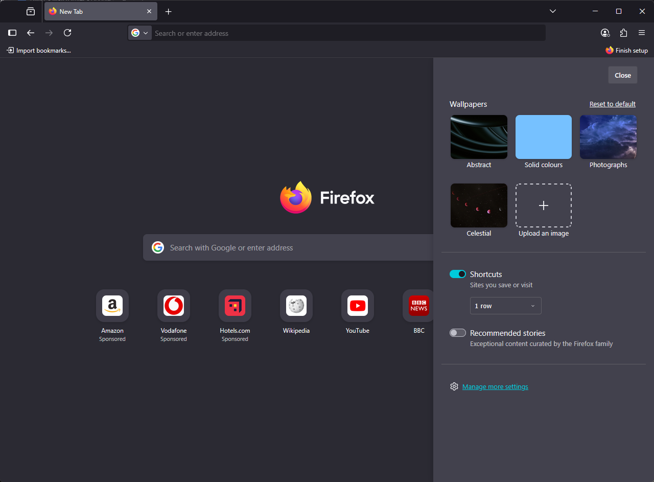Click the Reset to default link
This screenshot has height=482, width=654.
tap(612, 104)
